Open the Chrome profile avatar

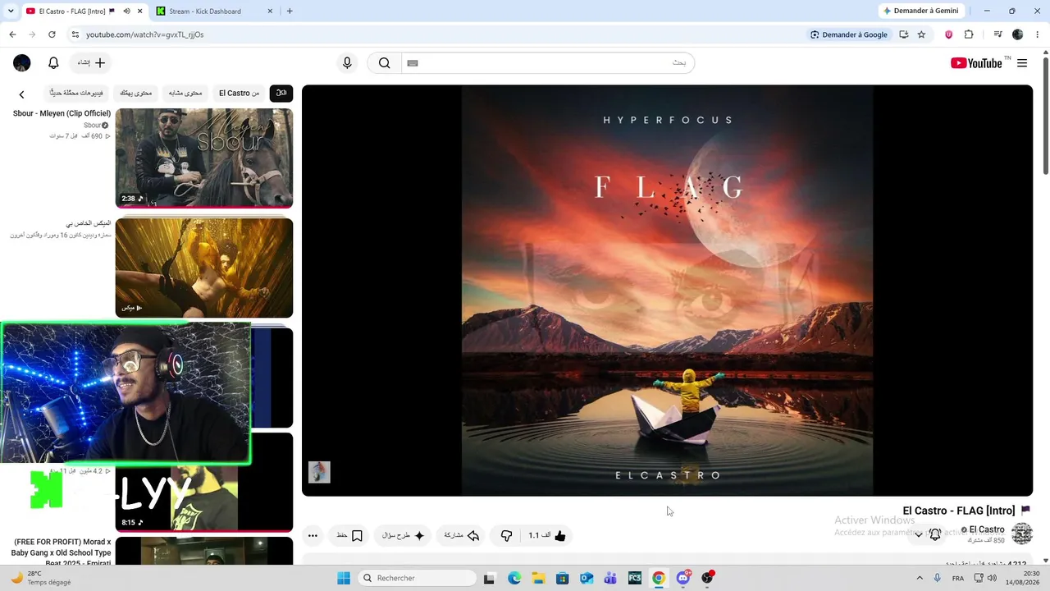(1018, 34)
